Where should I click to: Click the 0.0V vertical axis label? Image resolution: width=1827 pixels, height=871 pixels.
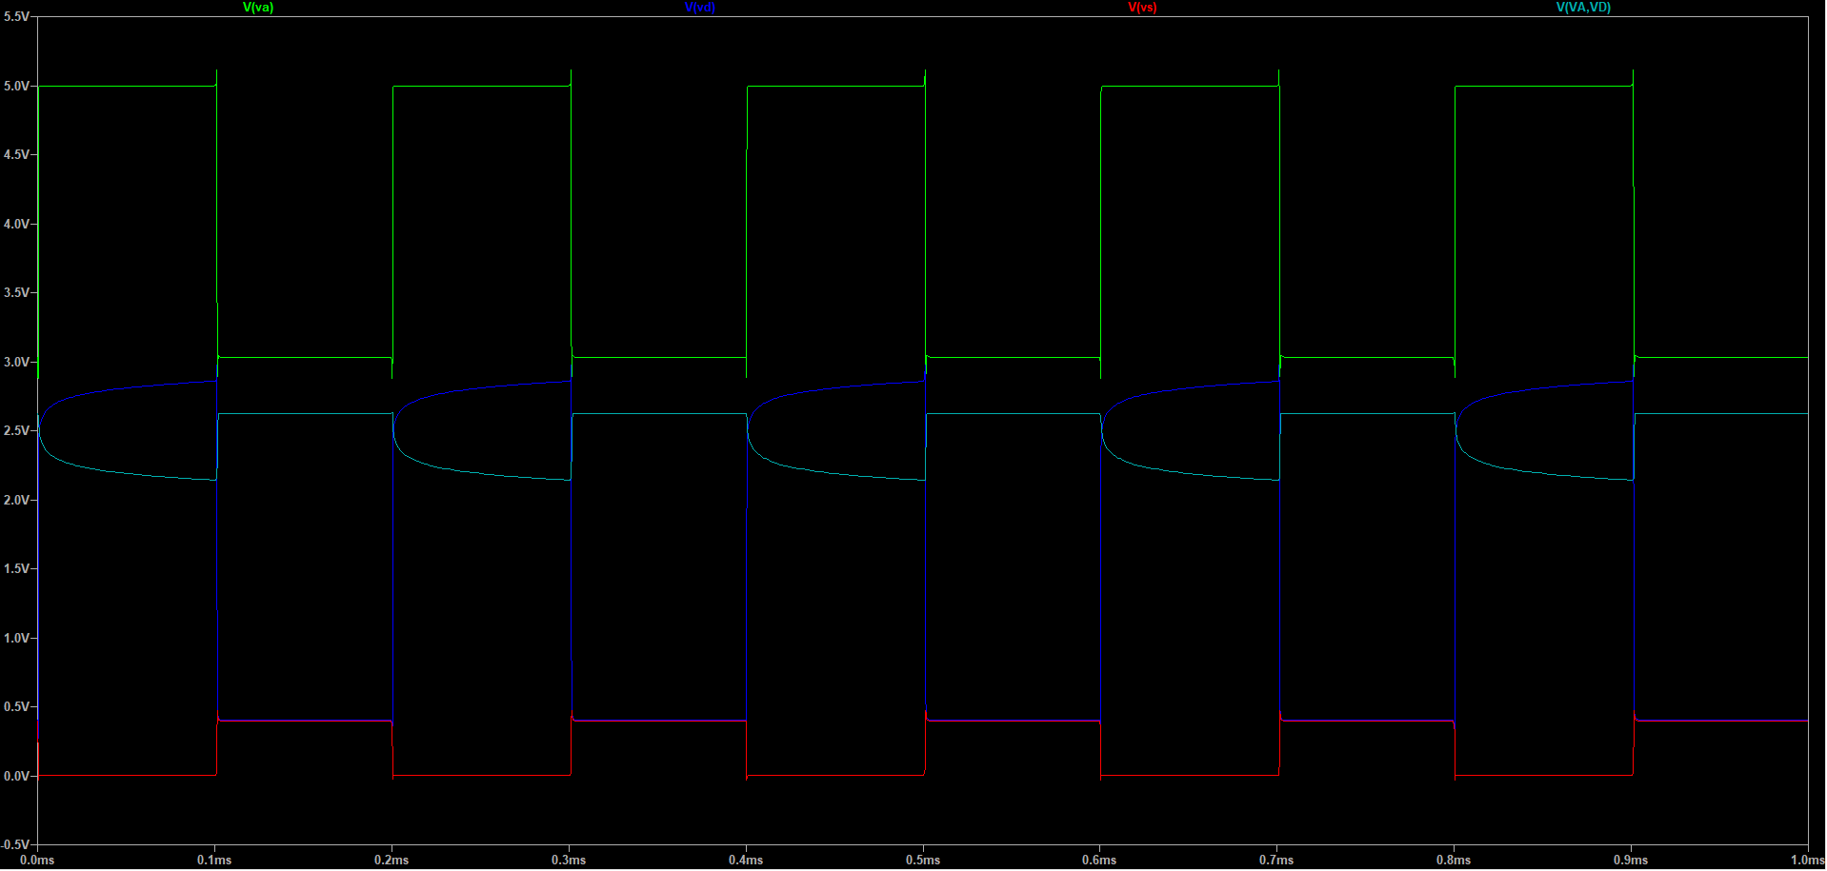tap(16, 776)
